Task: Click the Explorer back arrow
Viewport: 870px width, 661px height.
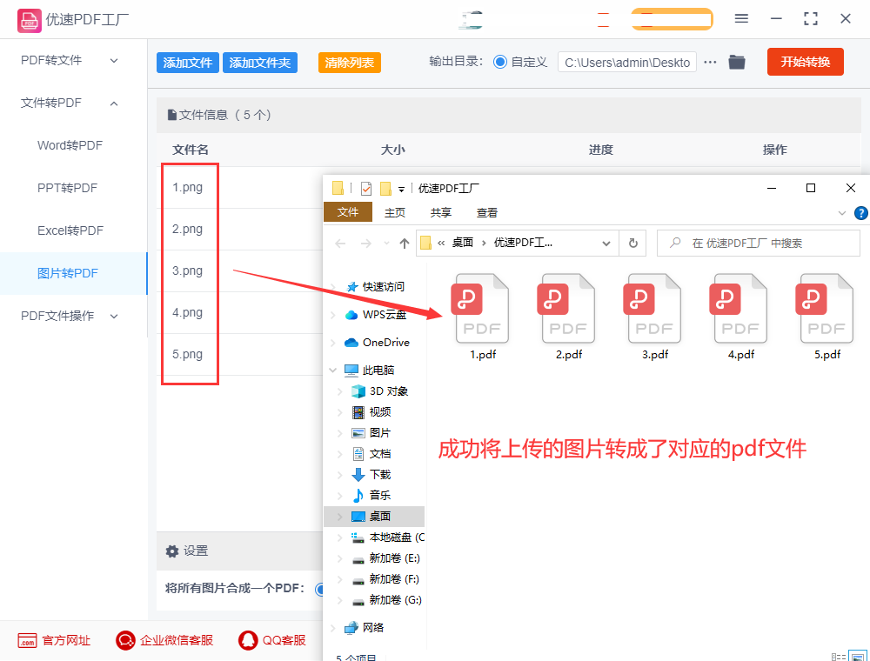Action: point(340,243)
